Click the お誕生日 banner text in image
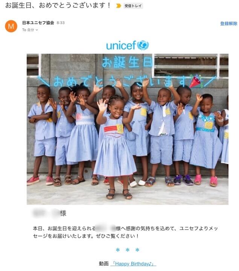 127,62
